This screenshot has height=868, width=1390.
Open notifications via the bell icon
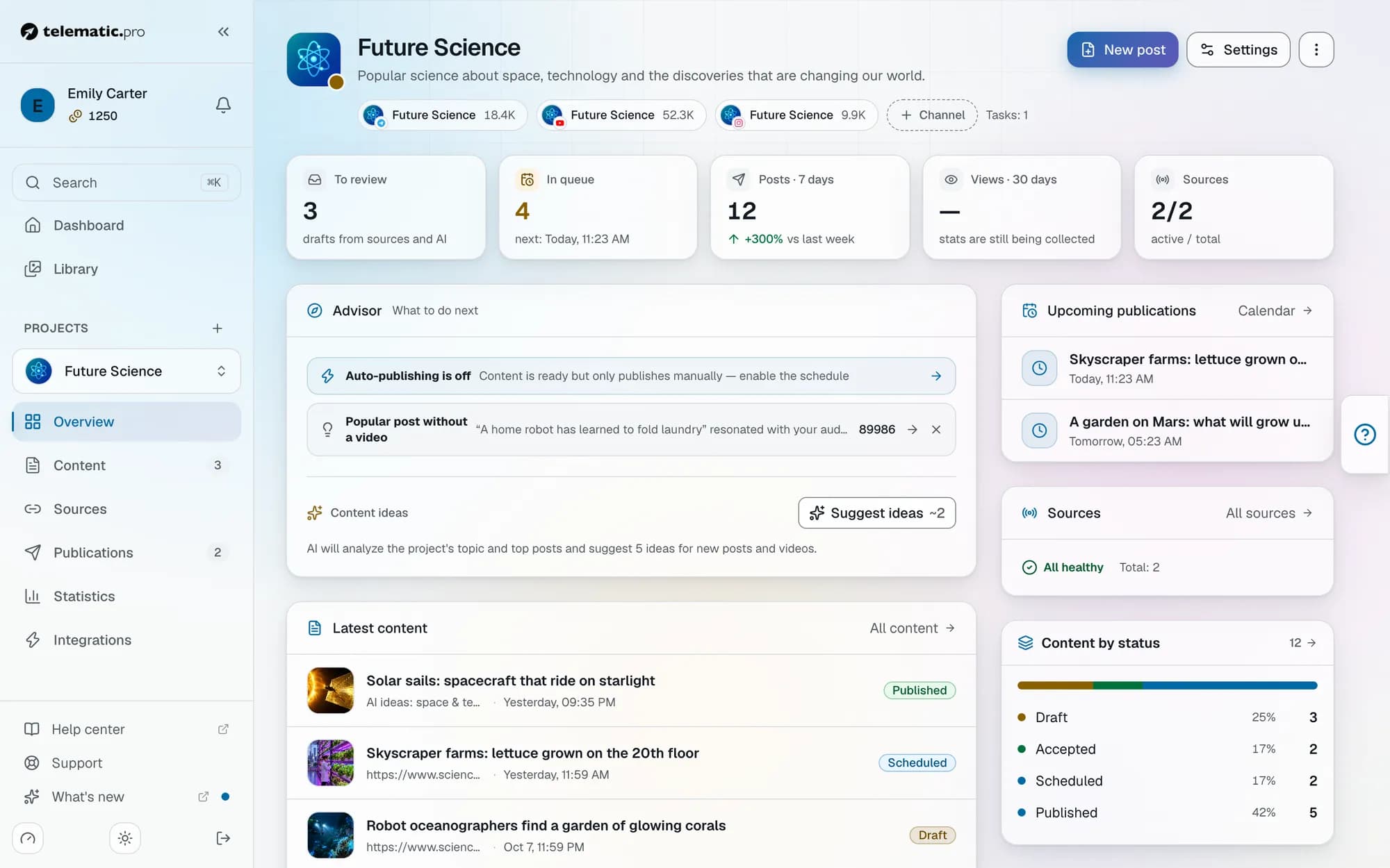[223, 105]
